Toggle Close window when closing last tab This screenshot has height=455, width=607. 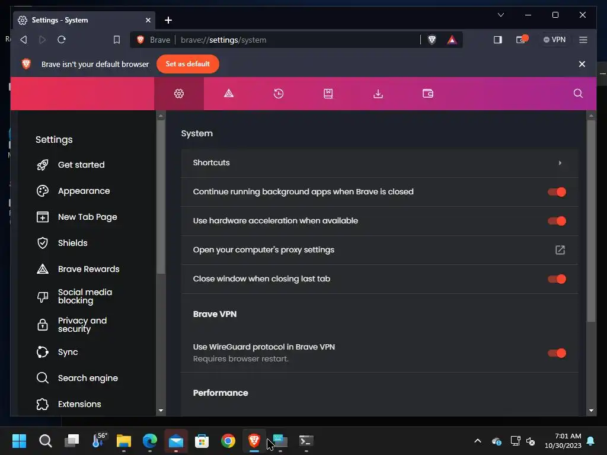(557, 279)
